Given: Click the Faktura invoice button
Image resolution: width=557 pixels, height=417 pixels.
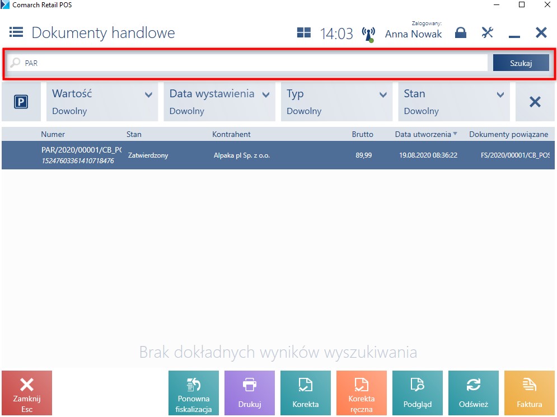Looking at the screenshot, I should [x=530, y=393].
